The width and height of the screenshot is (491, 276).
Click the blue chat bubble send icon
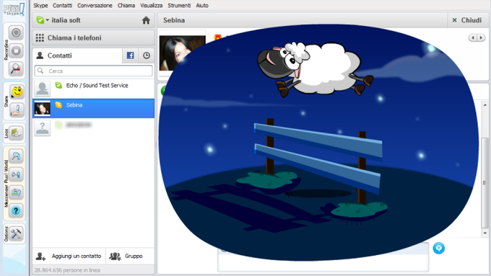point(439,248)
